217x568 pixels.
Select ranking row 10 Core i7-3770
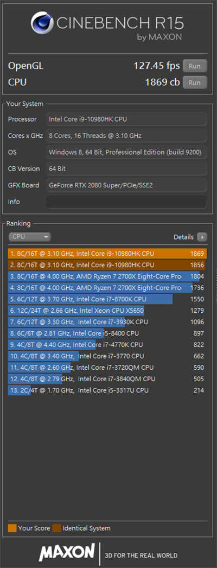(x=107, y=356)
